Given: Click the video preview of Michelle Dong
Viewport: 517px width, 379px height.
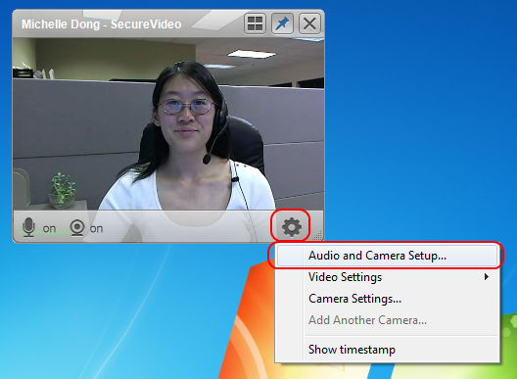Looking at the screenshot, I should 168,123.
